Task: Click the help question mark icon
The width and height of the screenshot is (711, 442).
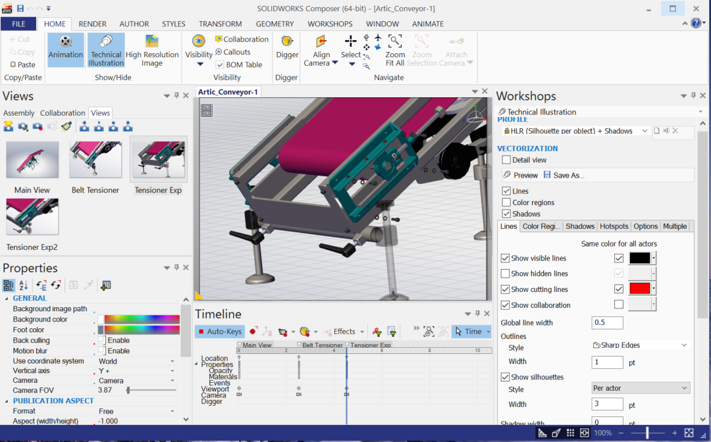Action: point(696,23)
